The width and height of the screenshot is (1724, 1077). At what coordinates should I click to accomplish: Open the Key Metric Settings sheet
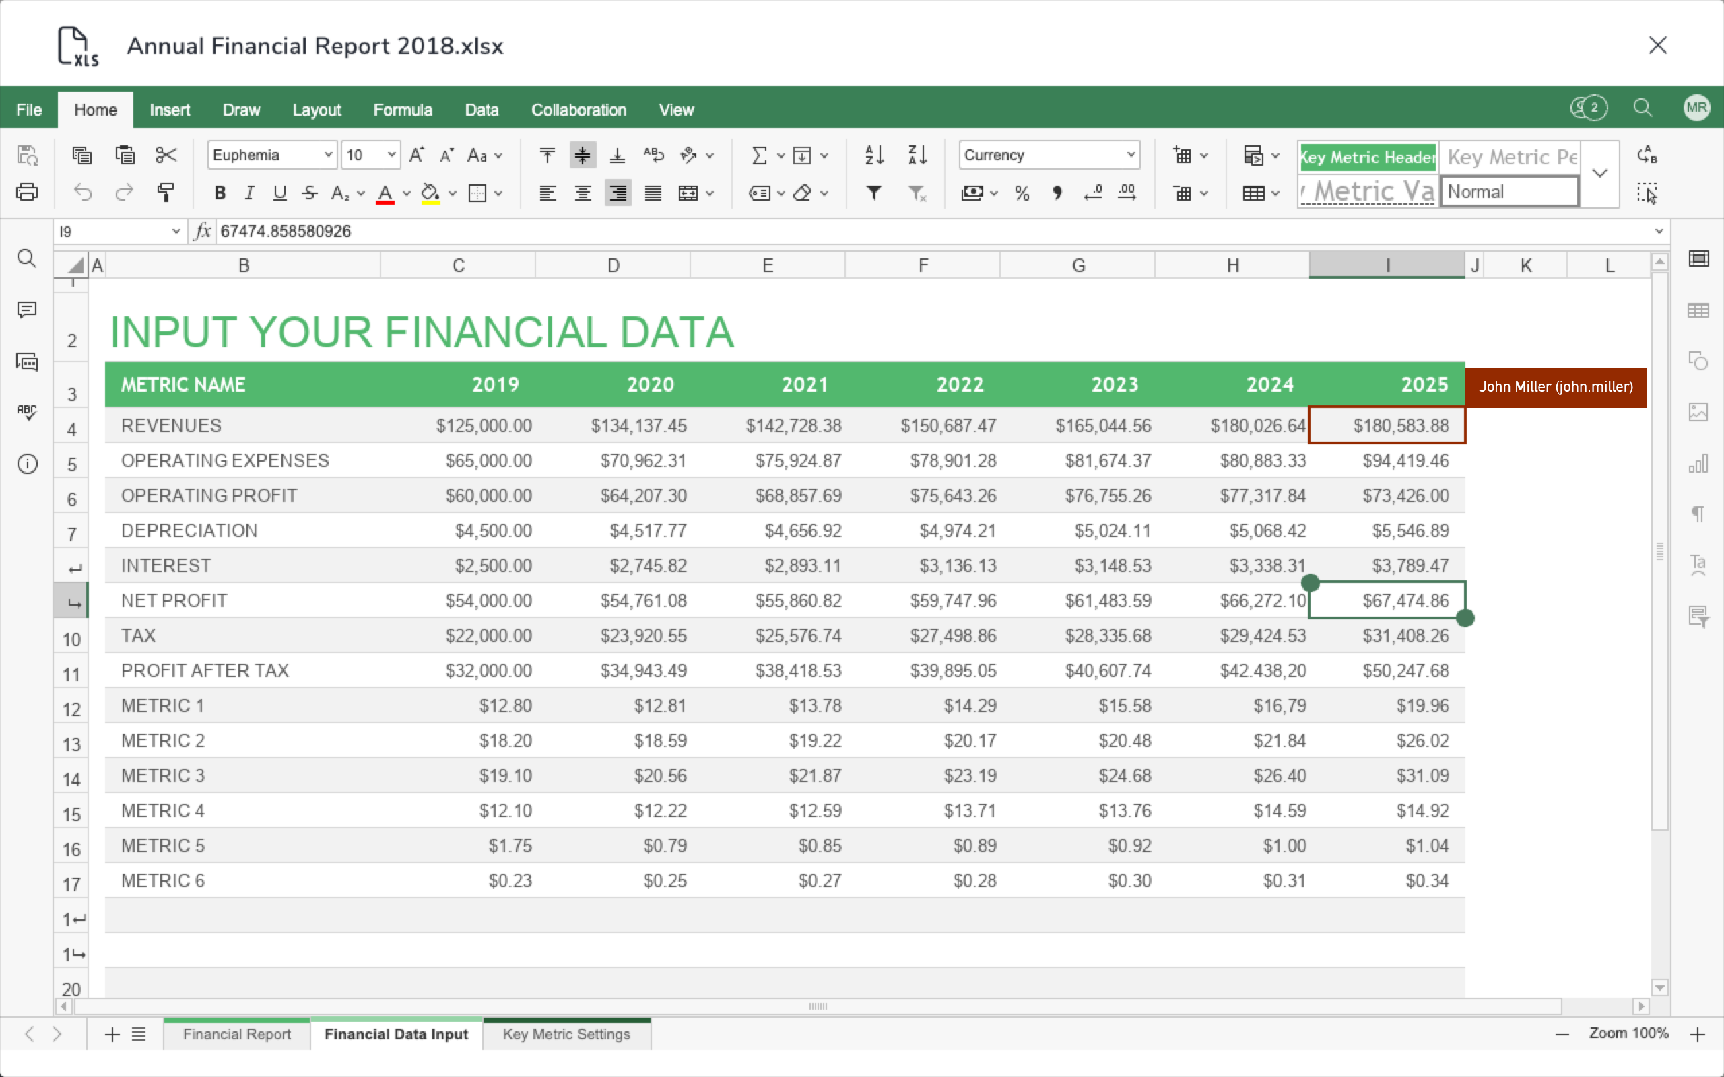coord(566,1035)
